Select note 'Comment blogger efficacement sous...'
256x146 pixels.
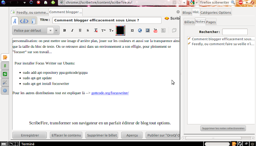tap(221, 39)
